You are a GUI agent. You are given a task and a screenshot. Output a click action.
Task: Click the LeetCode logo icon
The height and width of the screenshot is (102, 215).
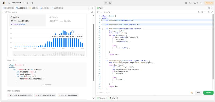[x=4, y=3]
